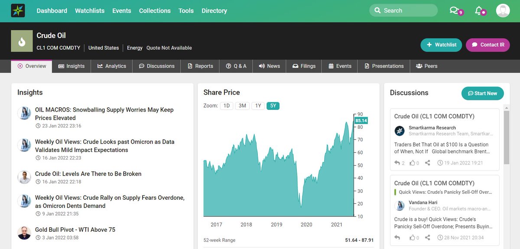Switch to the Presentations tab
The width and height of the screenshot is (520, 249).
click(x=384, y=66)
